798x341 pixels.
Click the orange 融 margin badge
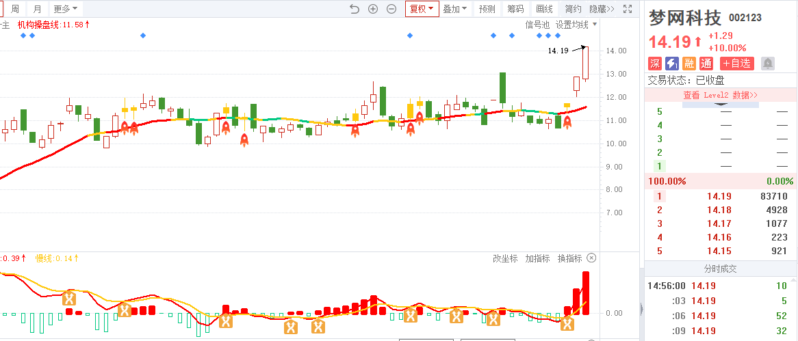[x=689, y=64]
